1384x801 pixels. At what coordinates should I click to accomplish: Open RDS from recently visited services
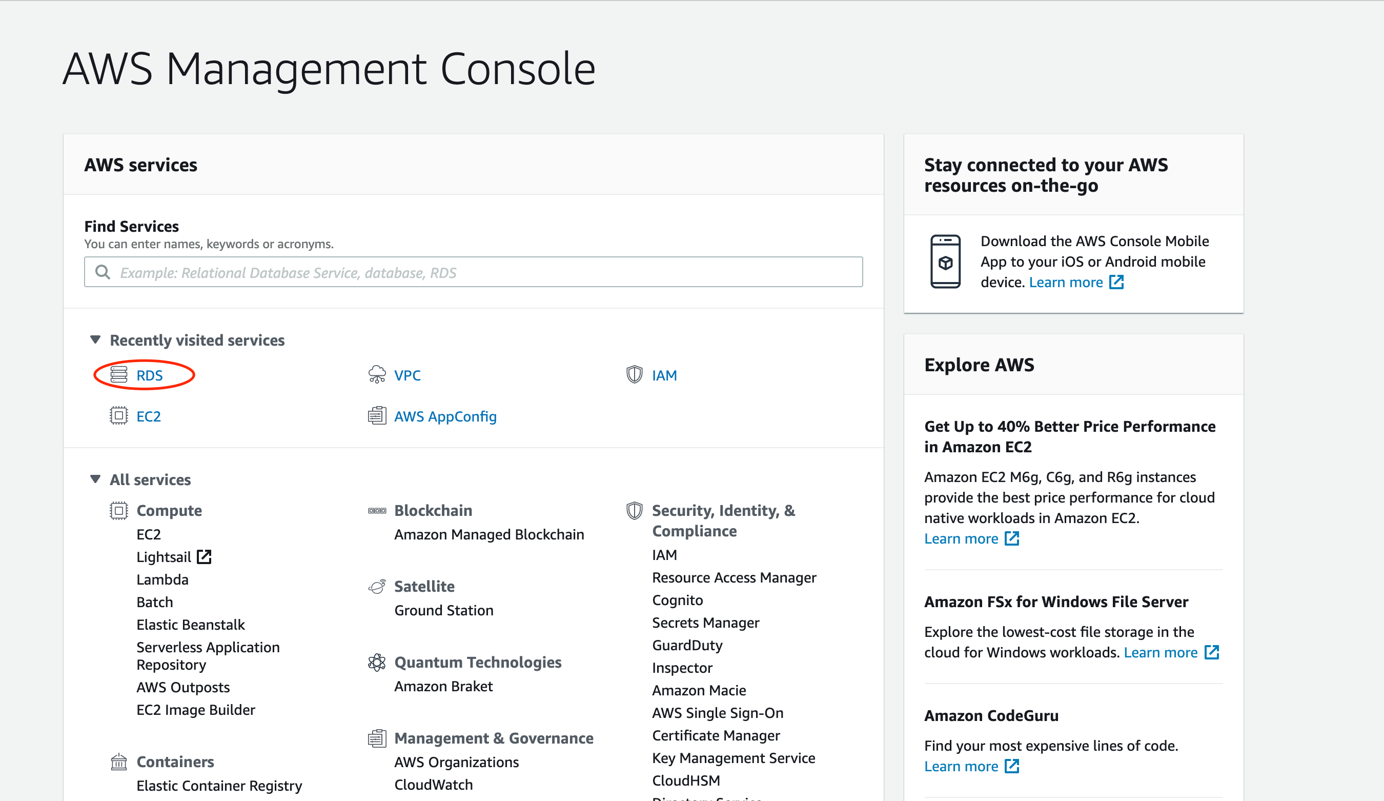coord(149,376)
